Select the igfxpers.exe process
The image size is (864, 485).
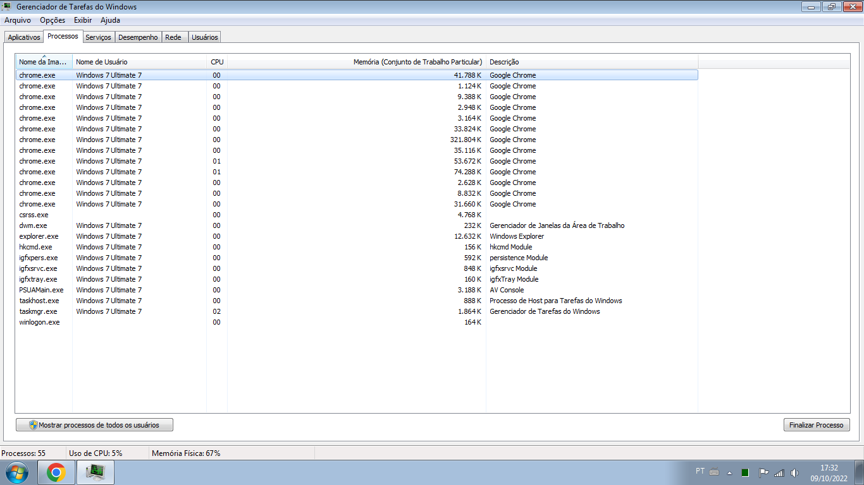click(357, 258)
